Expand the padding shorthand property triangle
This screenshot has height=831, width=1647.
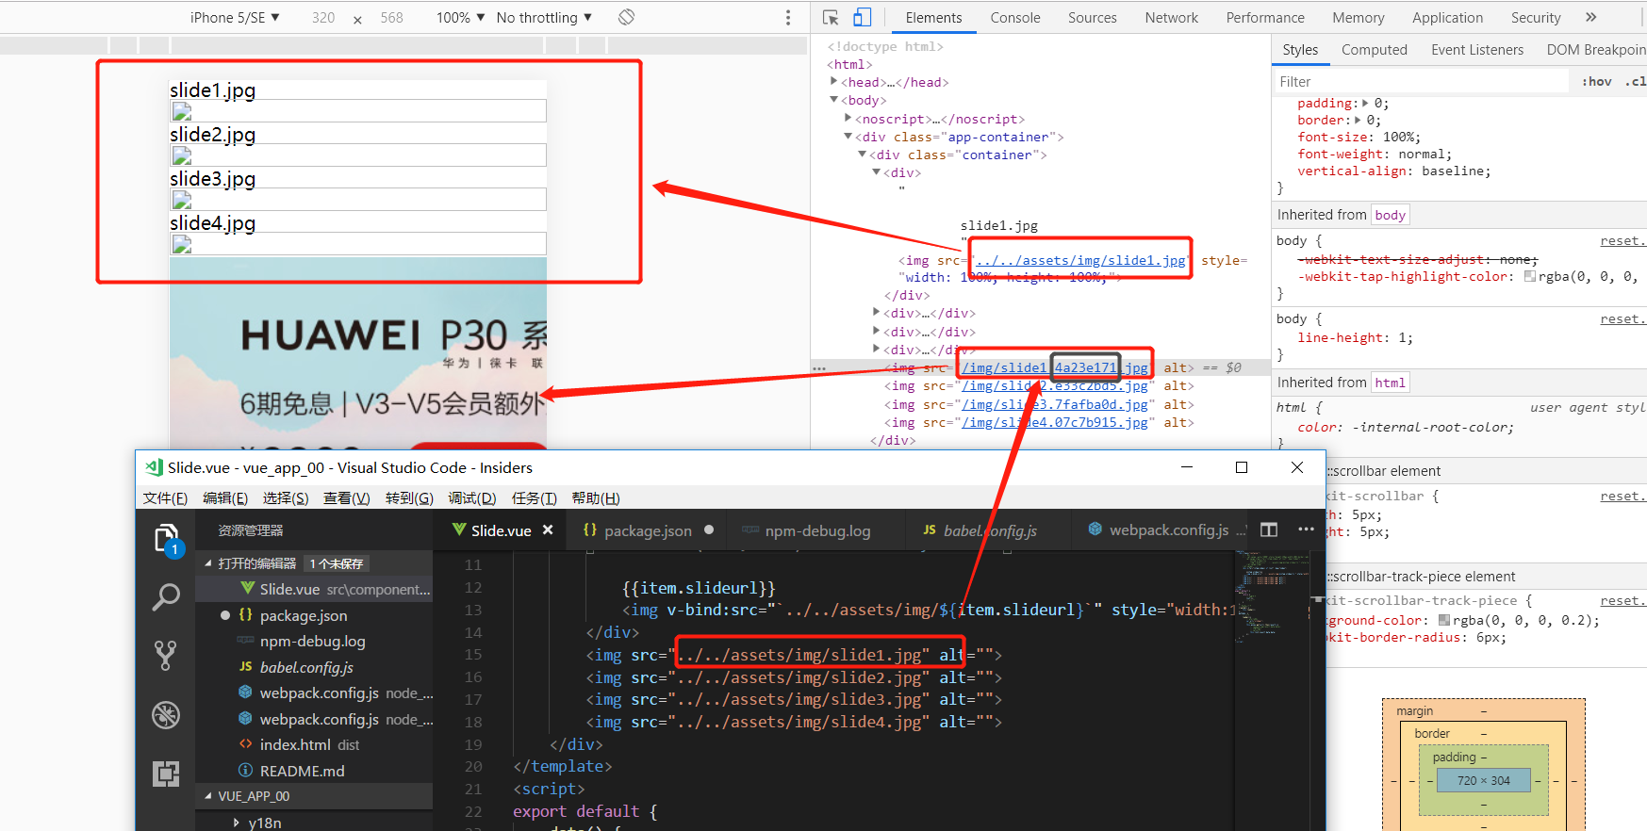(1365, 104)
